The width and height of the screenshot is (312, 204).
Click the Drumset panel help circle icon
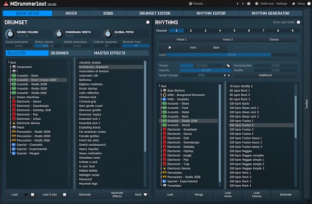[x=148, y=22]
